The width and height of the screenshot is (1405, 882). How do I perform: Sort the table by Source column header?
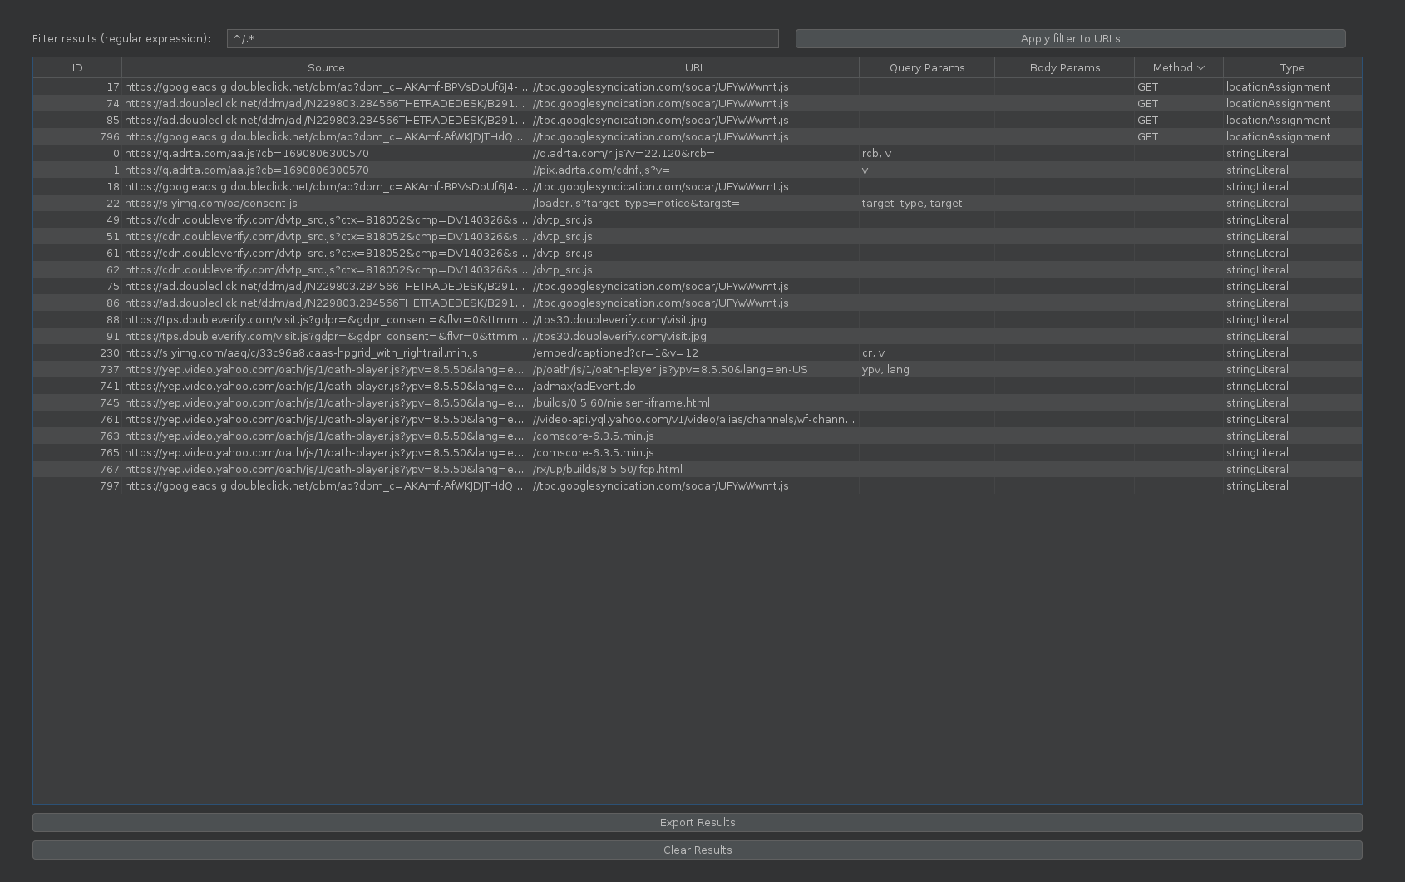[x=326, y=68]
